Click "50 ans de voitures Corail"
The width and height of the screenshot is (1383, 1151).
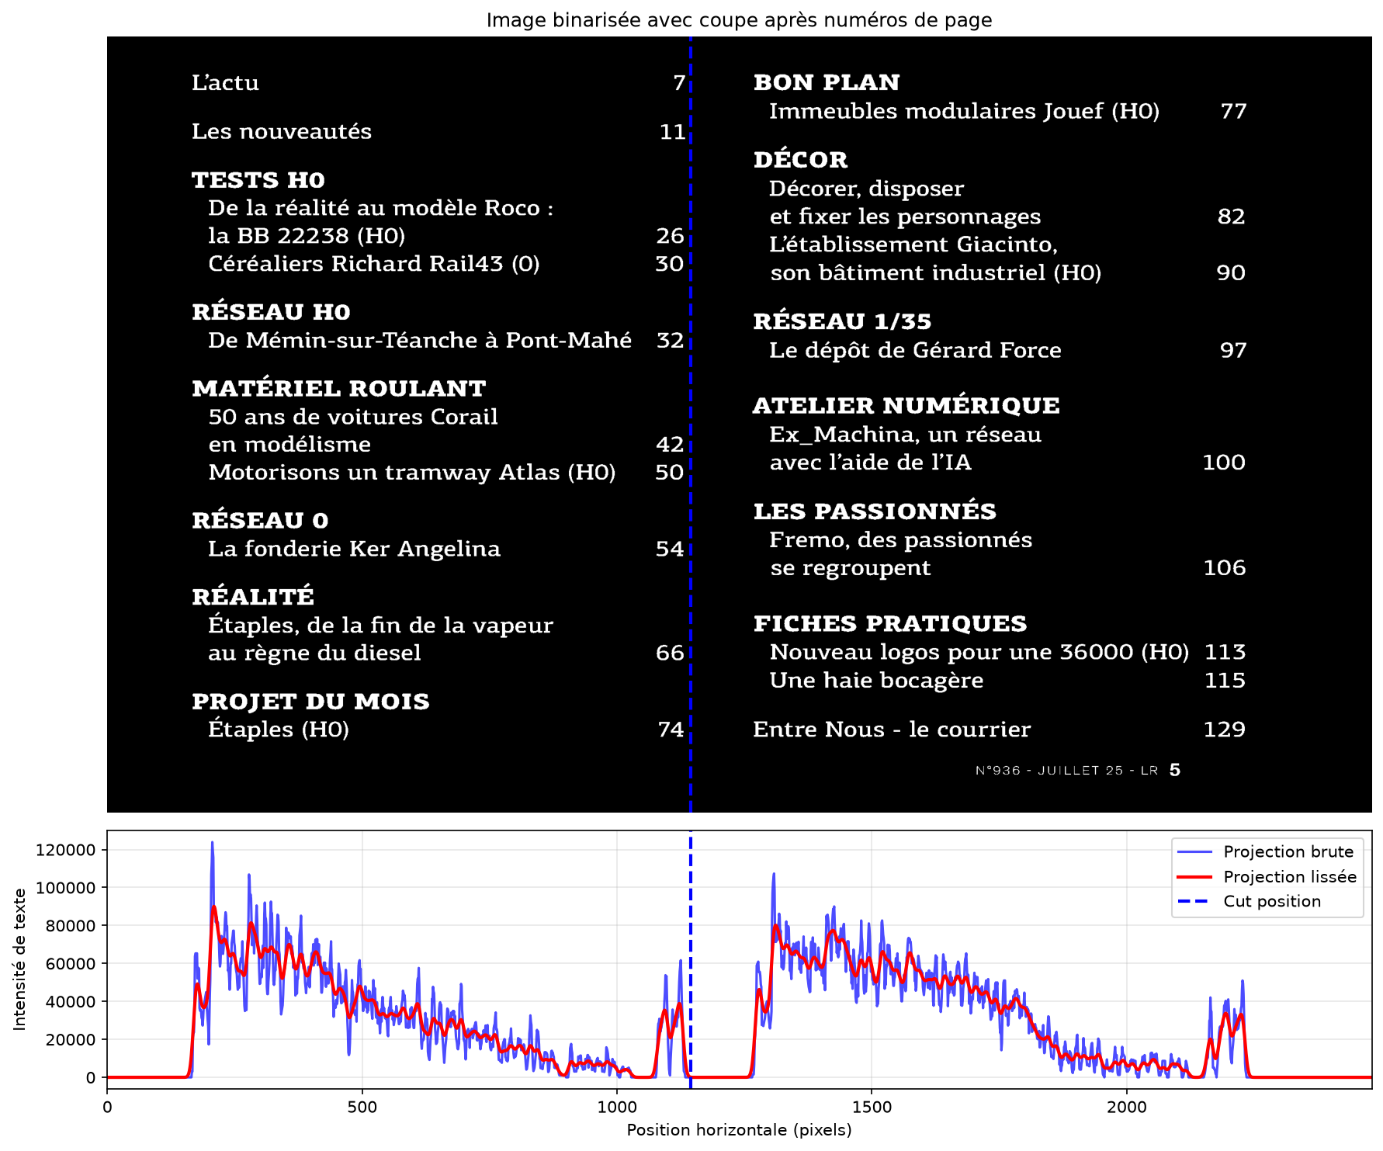pyautogui.click(x=353, y=417)
